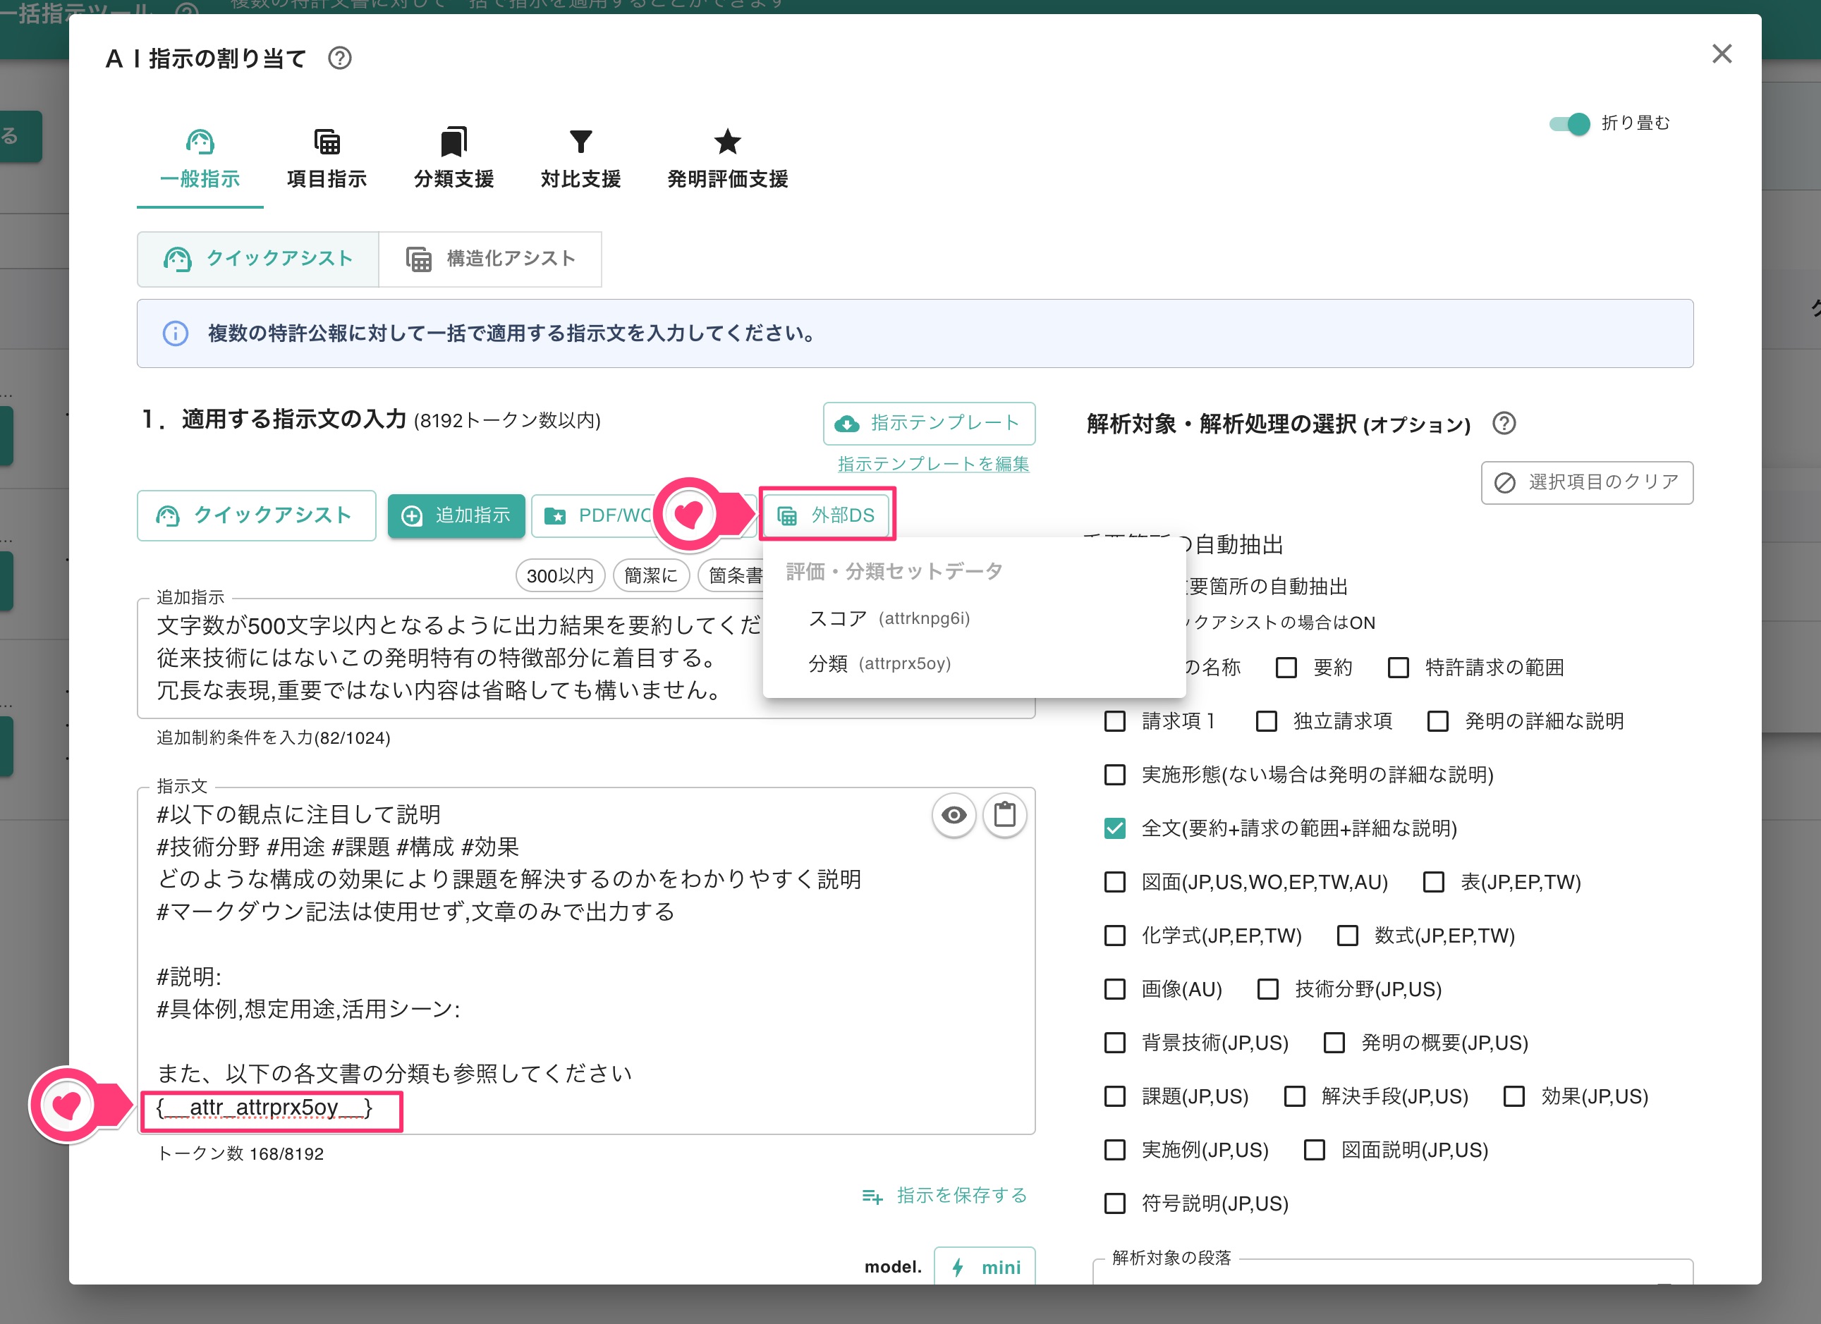Check the 独立請求項 checkbox
This screenshot has height=1324, width=1821.
pyautogui.click(x=1266, y=721)
